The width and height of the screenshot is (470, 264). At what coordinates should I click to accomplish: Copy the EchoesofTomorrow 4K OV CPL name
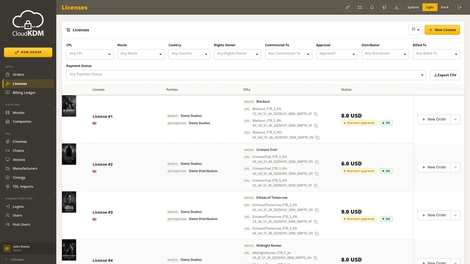click(317, 234)
